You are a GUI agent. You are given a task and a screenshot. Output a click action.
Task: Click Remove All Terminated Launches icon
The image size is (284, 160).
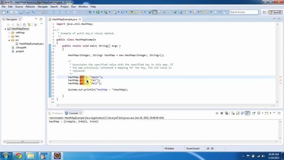226,113
